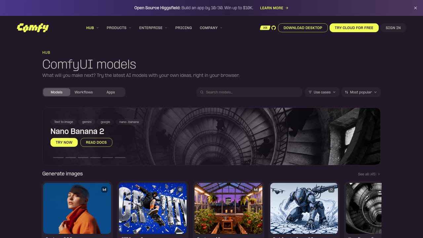Open the Most popular sort dropdown
The image size is (423, 238).
tap(361, 92)
